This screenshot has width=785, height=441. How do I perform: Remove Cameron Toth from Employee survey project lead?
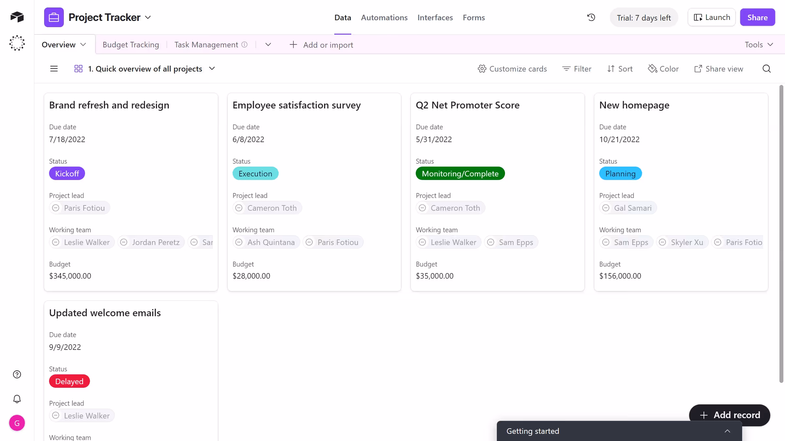click(x=239, y=208)
